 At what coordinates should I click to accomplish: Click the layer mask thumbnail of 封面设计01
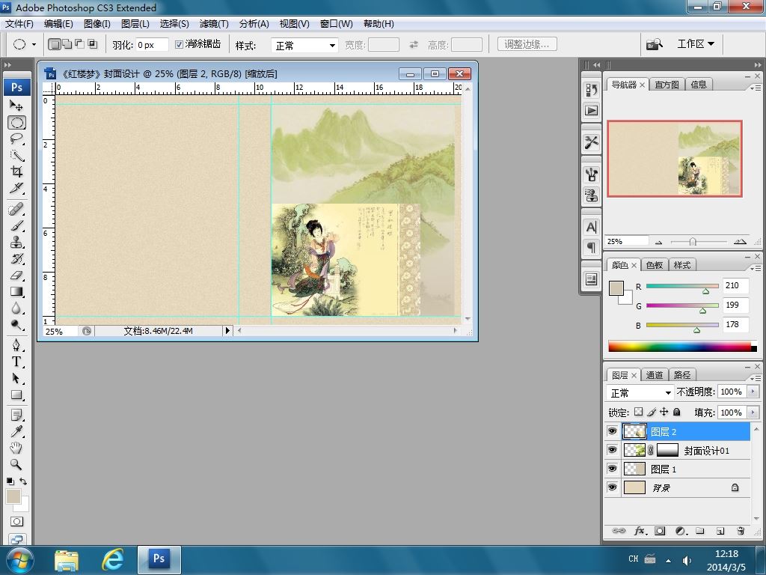pos(667,450)
